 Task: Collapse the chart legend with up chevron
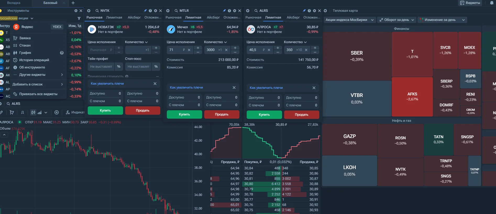coord(4,135)
